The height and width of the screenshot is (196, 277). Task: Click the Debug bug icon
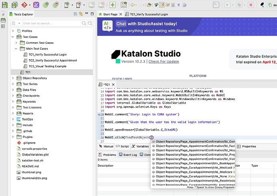point(239,5)
